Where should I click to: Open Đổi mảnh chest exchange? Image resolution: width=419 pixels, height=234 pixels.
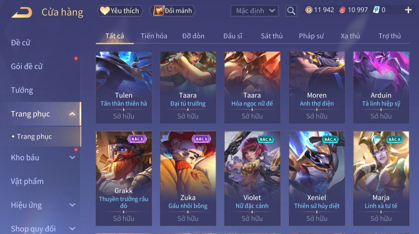pos(172,11)
